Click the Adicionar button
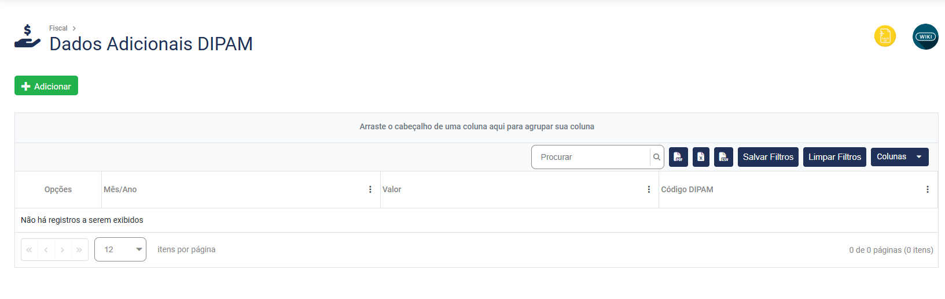The image size is (945, 299). pos(46,86)
